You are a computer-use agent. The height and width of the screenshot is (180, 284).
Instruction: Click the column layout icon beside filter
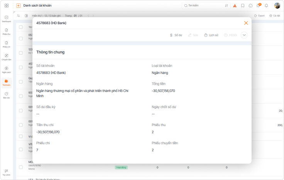click(26, 16)
